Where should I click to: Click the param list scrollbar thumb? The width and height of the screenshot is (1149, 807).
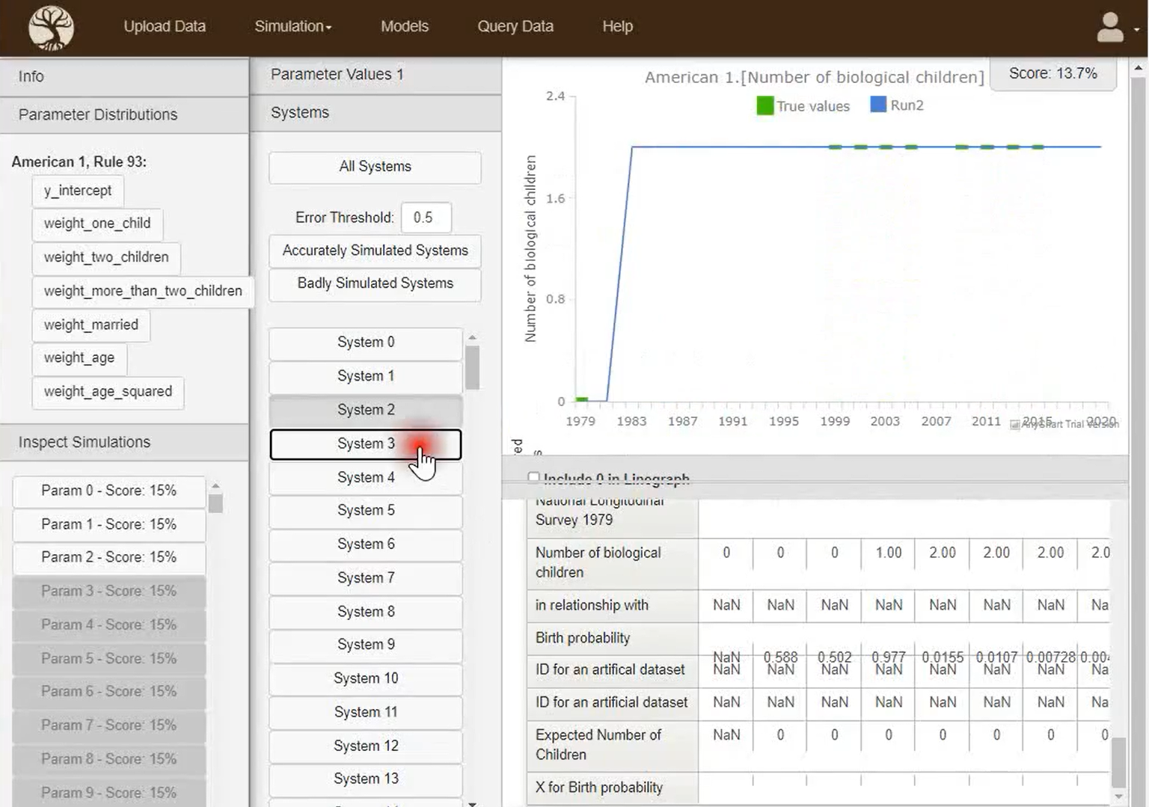coord(215,503)
